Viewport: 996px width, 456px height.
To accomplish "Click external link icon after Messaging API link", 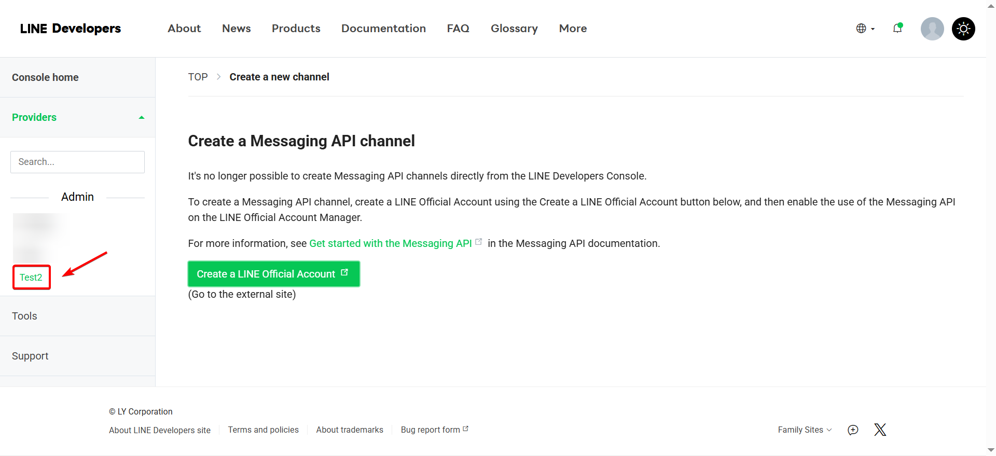I will 478,242.
